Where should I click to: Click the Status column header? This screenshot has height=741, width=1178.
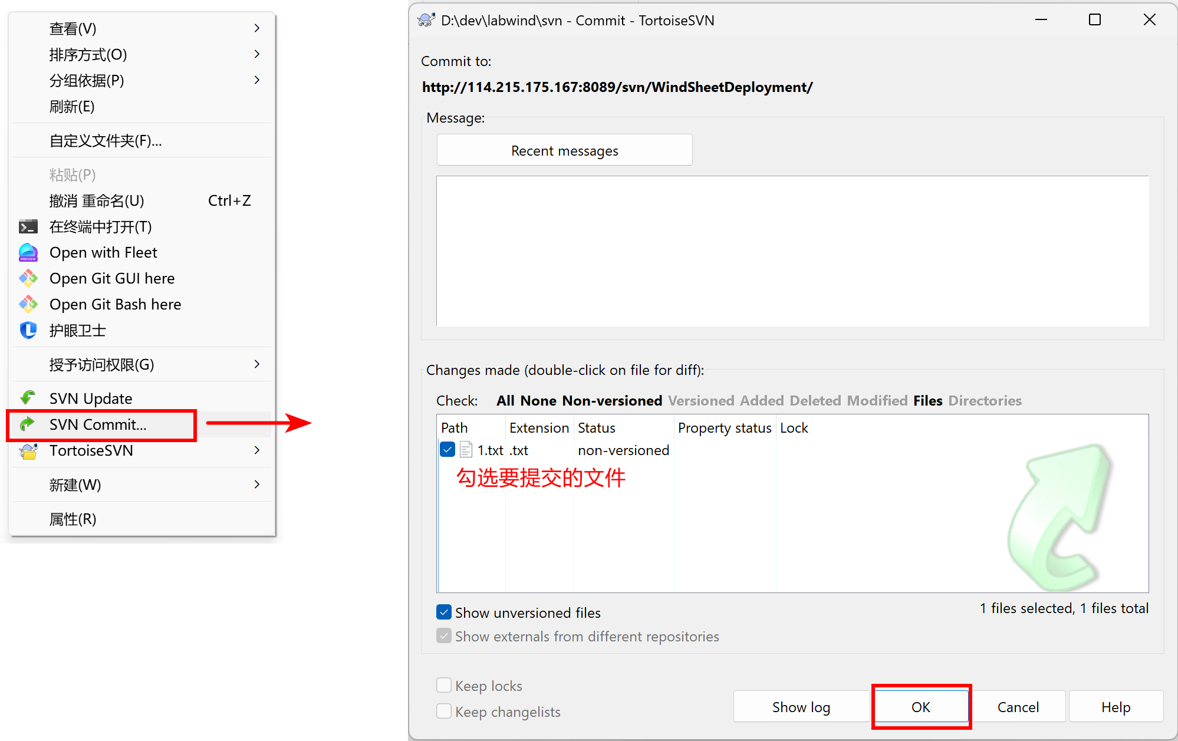[x=624, y=428]
